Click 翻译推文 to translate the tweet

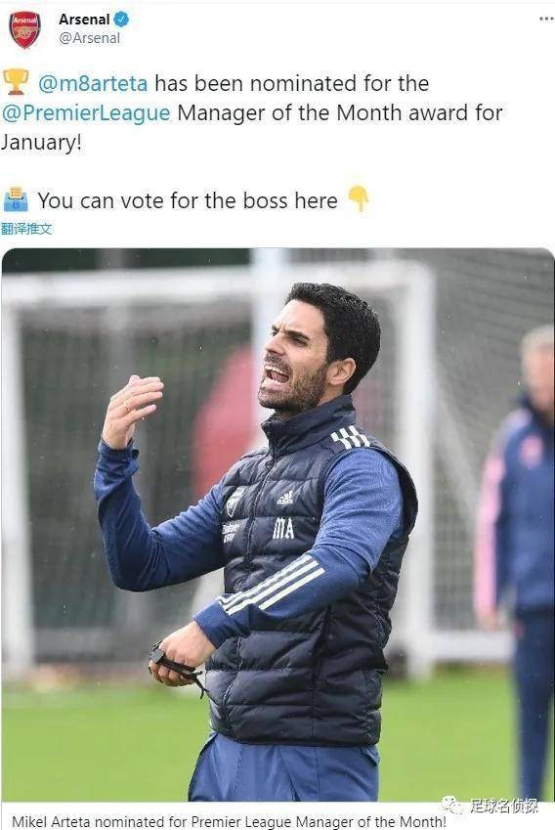pos(26,229)
